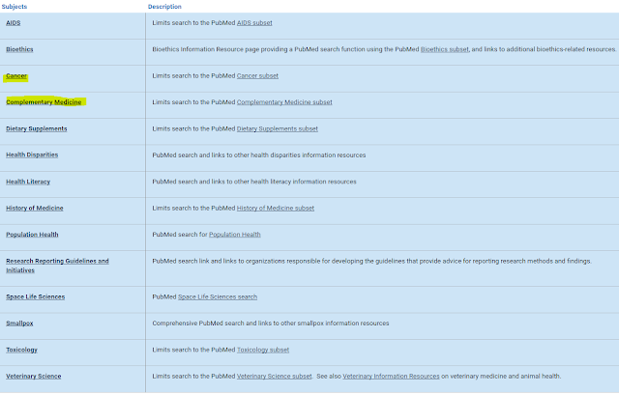
Task: Open the Veterinary Science subject link
Action: [34, 376]
